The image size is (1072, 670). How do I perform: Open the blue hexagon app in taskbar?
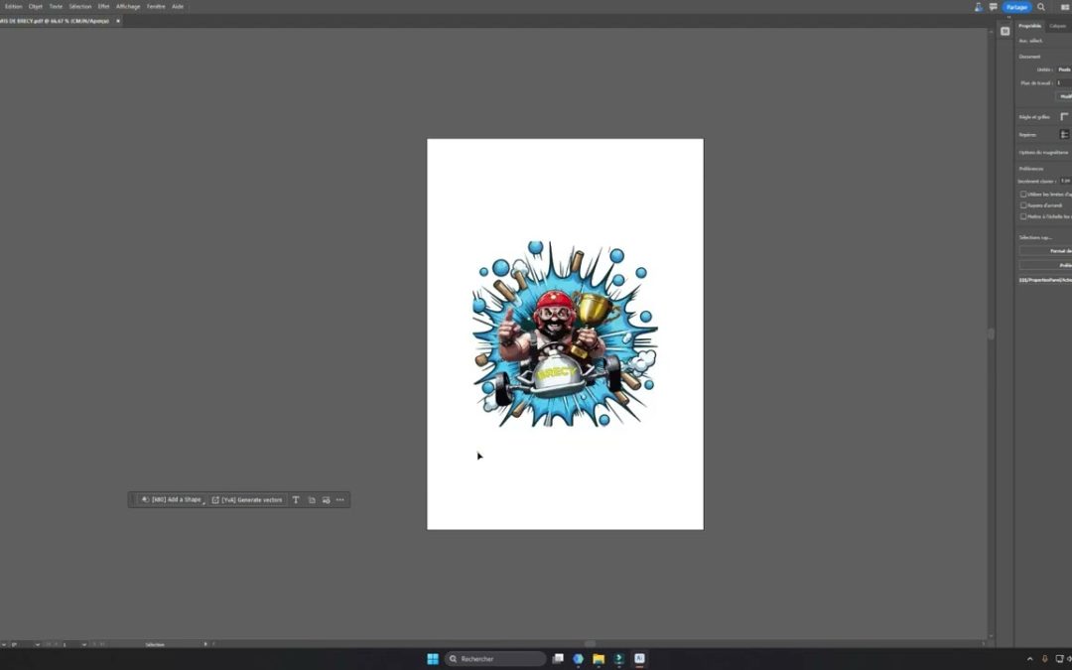tap(579, 659)
